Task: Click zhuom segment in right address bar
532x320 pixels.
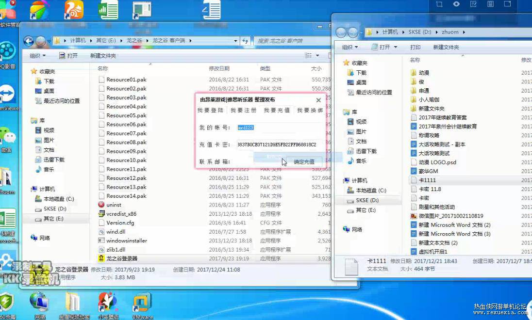Action: click(x=450, y=32)
